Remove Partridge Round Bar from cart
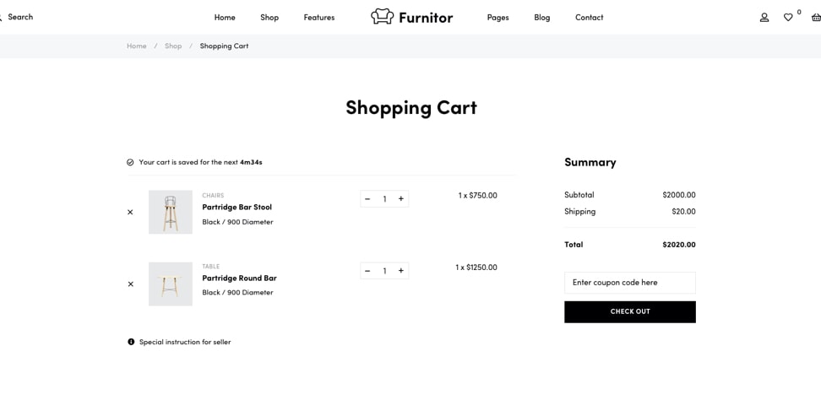Screen dimensions: 821x400 [130, 284]
